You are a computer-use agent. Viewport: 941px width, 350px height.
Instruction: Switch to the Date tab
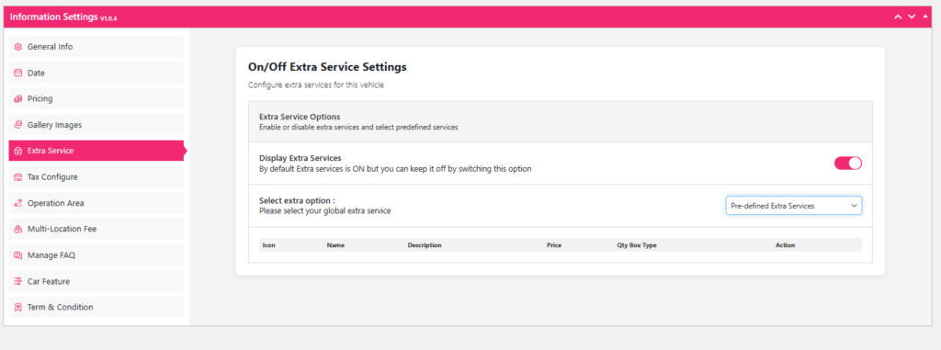pyautogui.click(x=96, y=73)
